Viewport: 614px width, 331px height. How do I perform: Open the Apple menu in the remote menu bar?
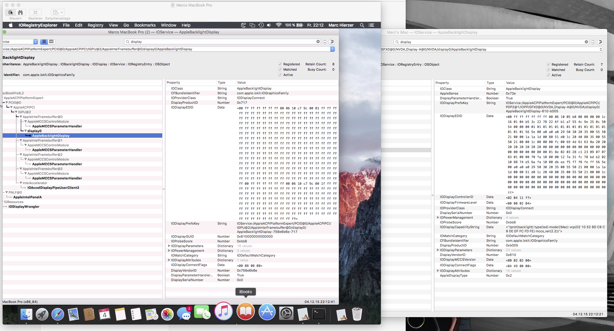click(x=11, y=25)
